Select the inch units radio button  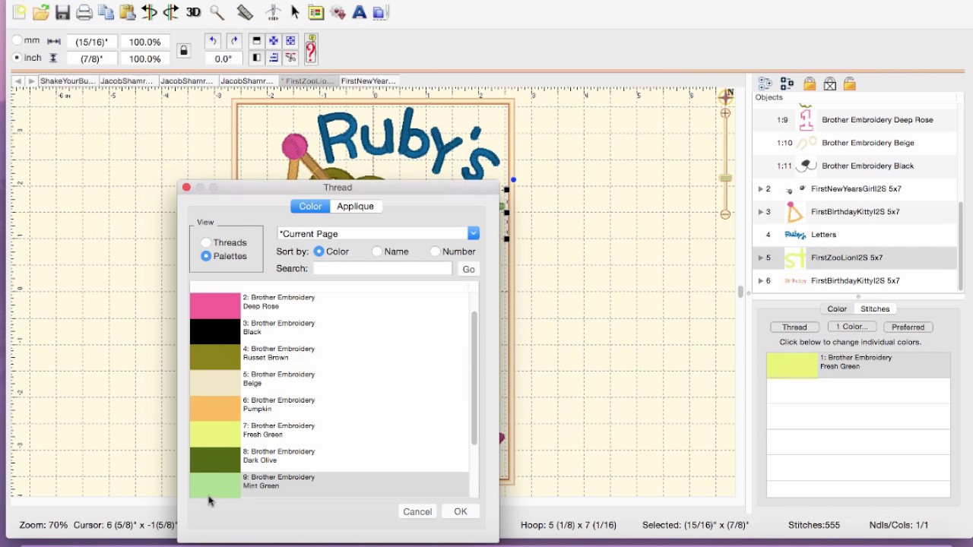[17, 58]
